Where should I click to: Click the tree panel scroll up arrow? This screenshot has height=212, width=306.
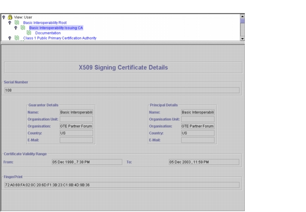click(x=242, y=17)
